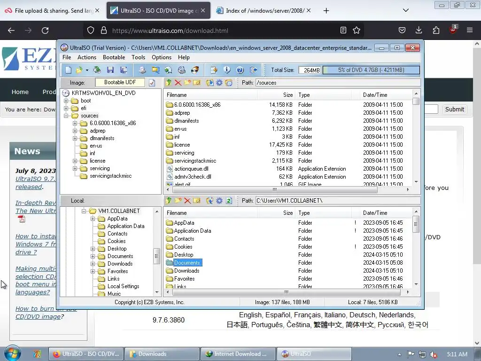The height and width of the screenshot is (361, 481).
Task: Click Home in website navigation bar
Action: pos(20,92)
